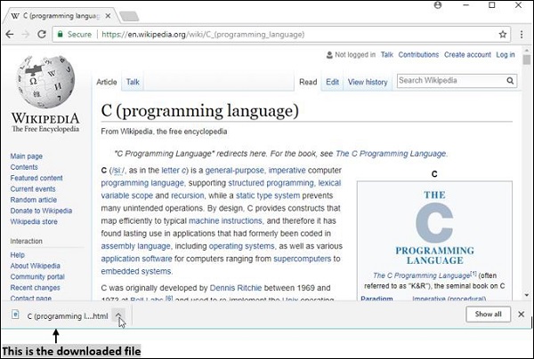Open the Help sidebar link
This screenshot has height=359, width=534.
tap(18, 255)
